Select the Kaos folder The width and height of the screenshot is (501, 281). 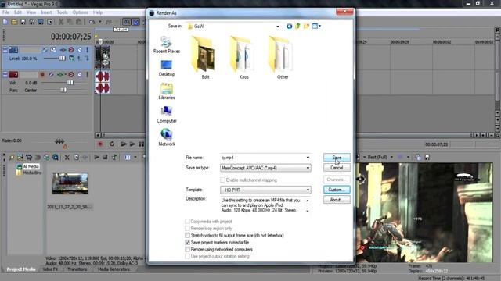(243, 58)
